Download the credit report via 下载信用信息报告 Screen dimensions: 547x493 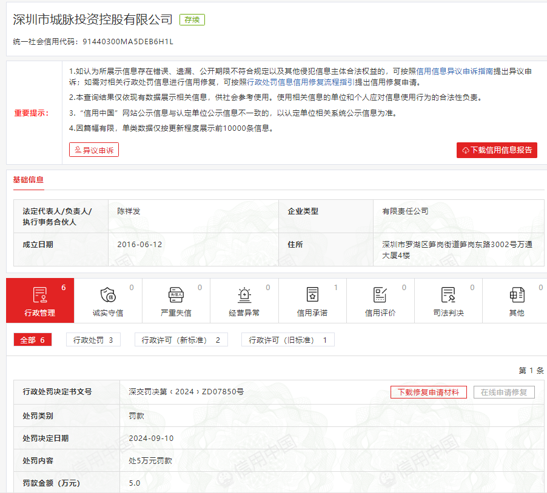pos(497,150)
